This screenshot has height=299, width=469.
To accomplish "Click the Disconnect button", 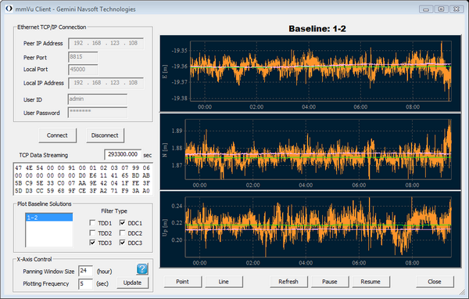I will pyautogui.click(x=105, y=135).
